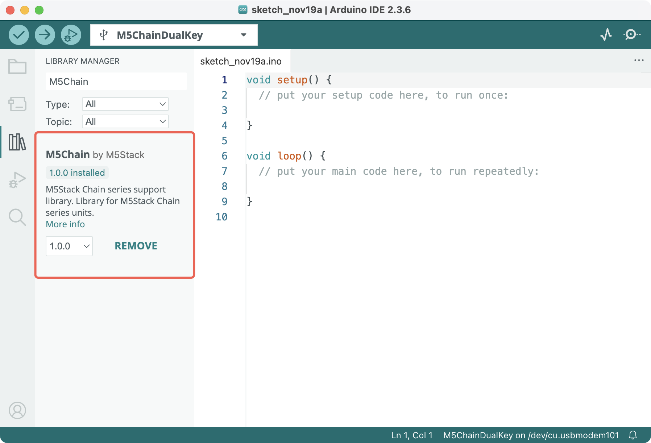Screen dimensions: 651x443
Task: Toggle the Library Manager sidebar icon
Action: 17,142
